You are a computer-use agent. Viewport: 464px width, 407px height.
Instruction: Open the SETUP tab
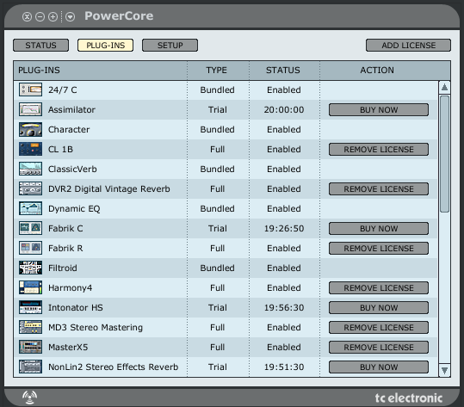click(x=170, y=46)
